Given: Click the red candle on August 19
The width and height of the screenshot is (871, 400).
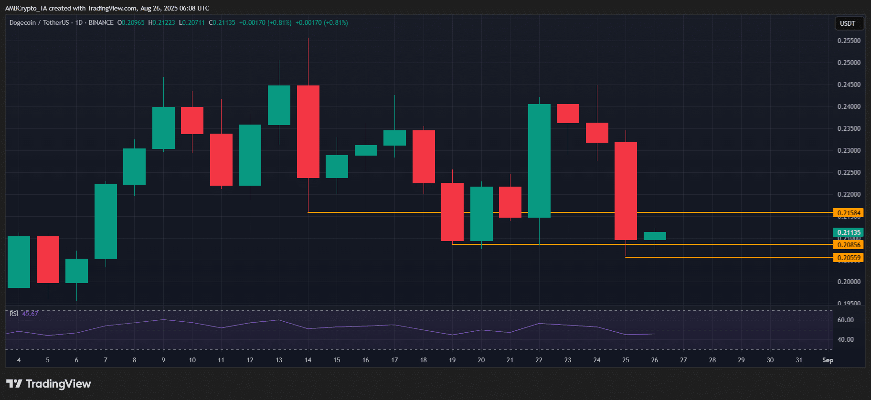Looking at the screenshot, I should pyautogui.click(x=452, y=212).
